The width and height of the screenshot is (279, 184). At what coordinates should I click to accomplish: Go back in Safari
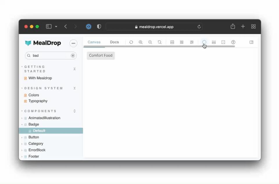coord(65,26)
